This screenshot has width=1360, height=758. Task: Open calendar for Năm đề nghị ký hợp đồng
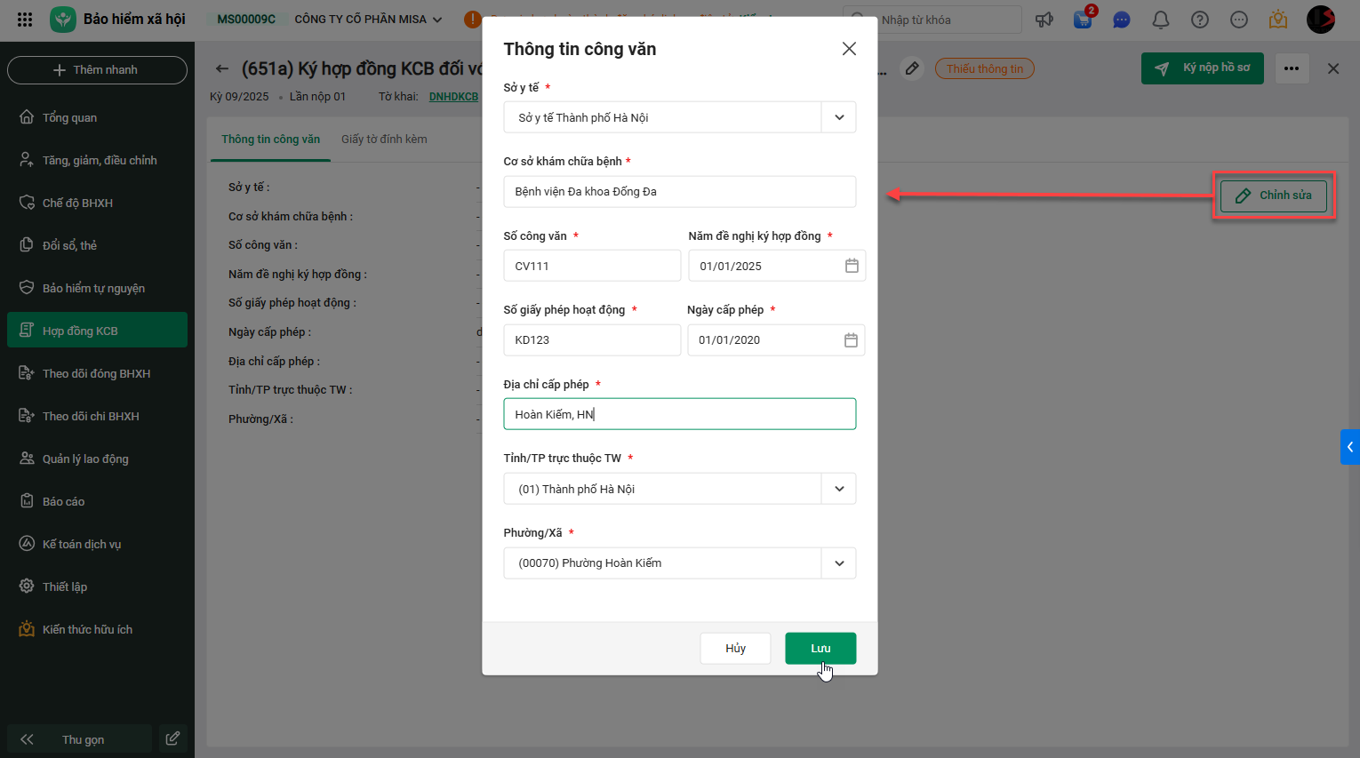[852, 266]
